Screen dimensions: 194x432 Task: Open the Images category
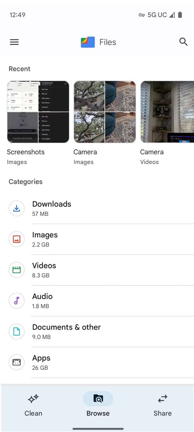tap(97, 240)
